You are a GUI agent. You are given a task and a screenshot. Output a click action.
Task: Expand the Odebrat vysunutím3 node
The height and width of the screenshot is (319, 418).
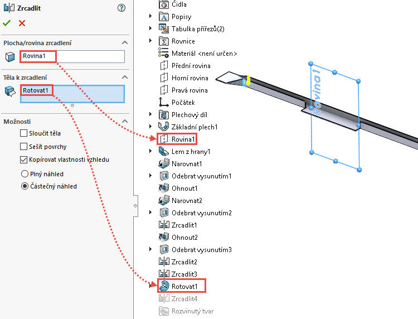[150, 249]
